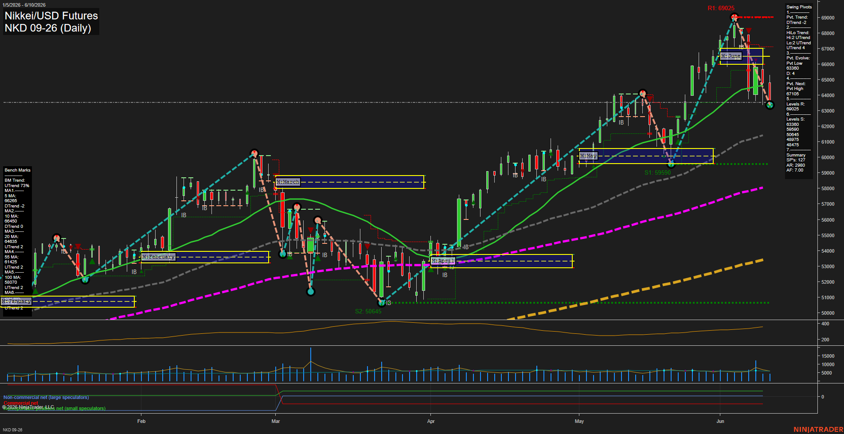Select 'Pvt. Evolve: Pvt Low 63360' entry
The width and height of the screenshot is (844, 434).
[x=798, y=63]
